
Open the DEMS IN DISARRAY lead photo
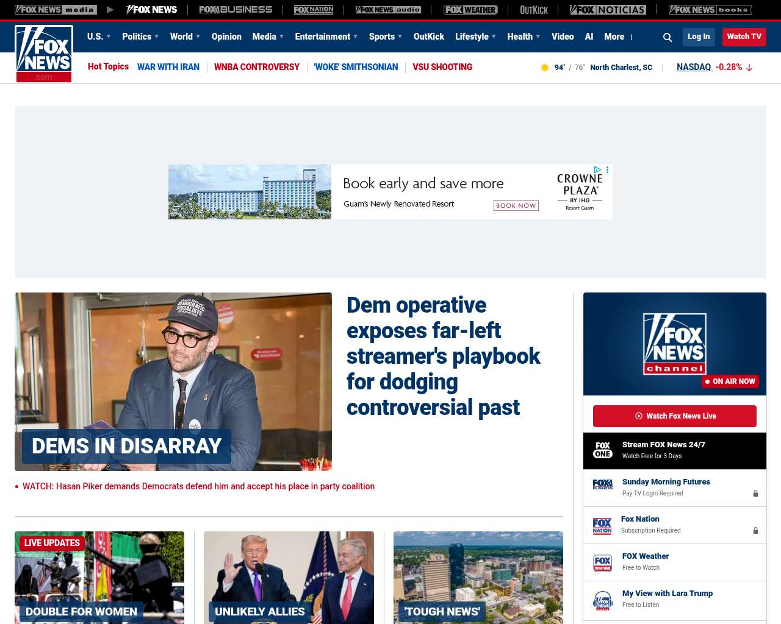(173, 381)
